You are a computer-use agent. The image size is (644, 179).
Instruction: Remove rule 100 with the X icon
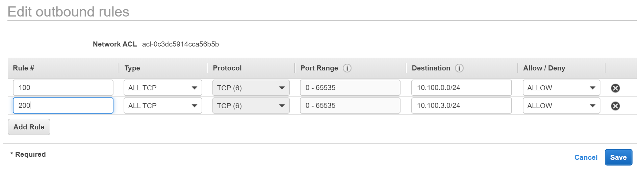(x=615, y=88)
